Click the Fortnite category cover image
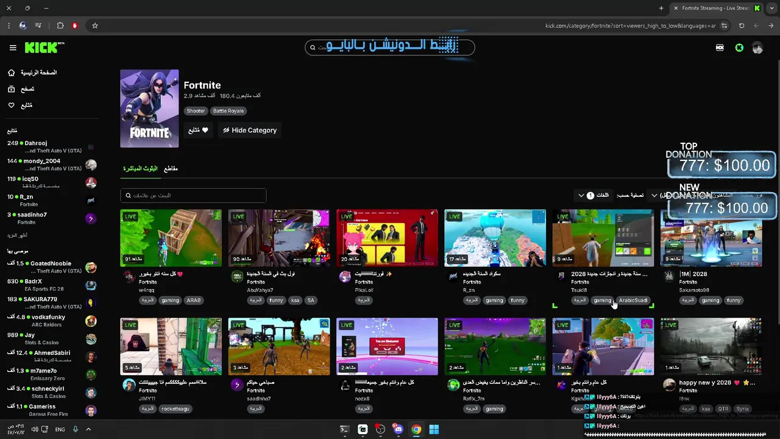Viewport: 780px width, 439px height. pyautogui.click(x=149, y=109)
